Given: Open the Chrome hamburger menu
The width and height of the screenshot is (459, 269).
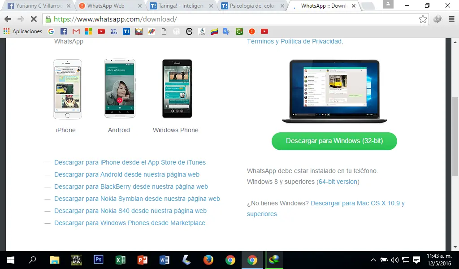Looking at the screenshot, I should coord(451,19).
